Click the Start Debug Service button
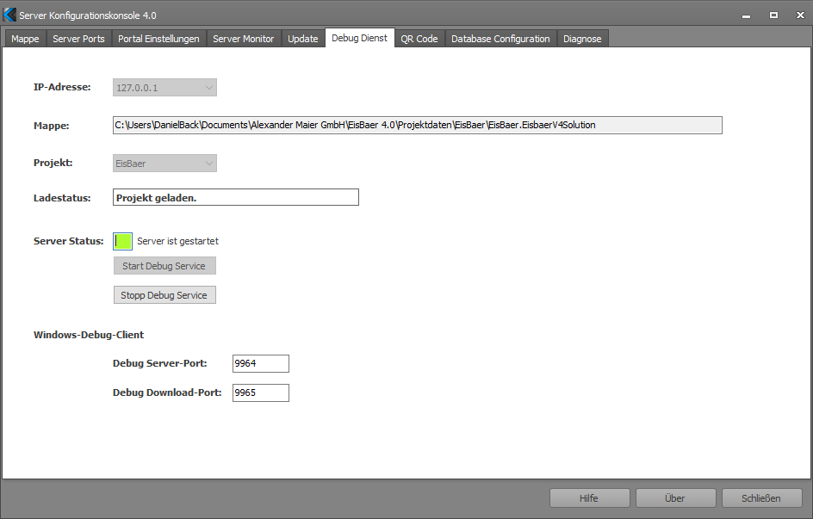The height and width of the screenshot is (519, 813). click(164, 266)
